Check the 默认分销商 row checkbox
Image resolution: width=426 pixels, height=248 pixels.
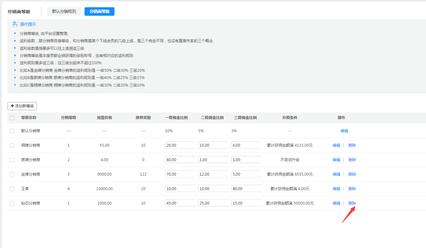(x=12, y=131)
